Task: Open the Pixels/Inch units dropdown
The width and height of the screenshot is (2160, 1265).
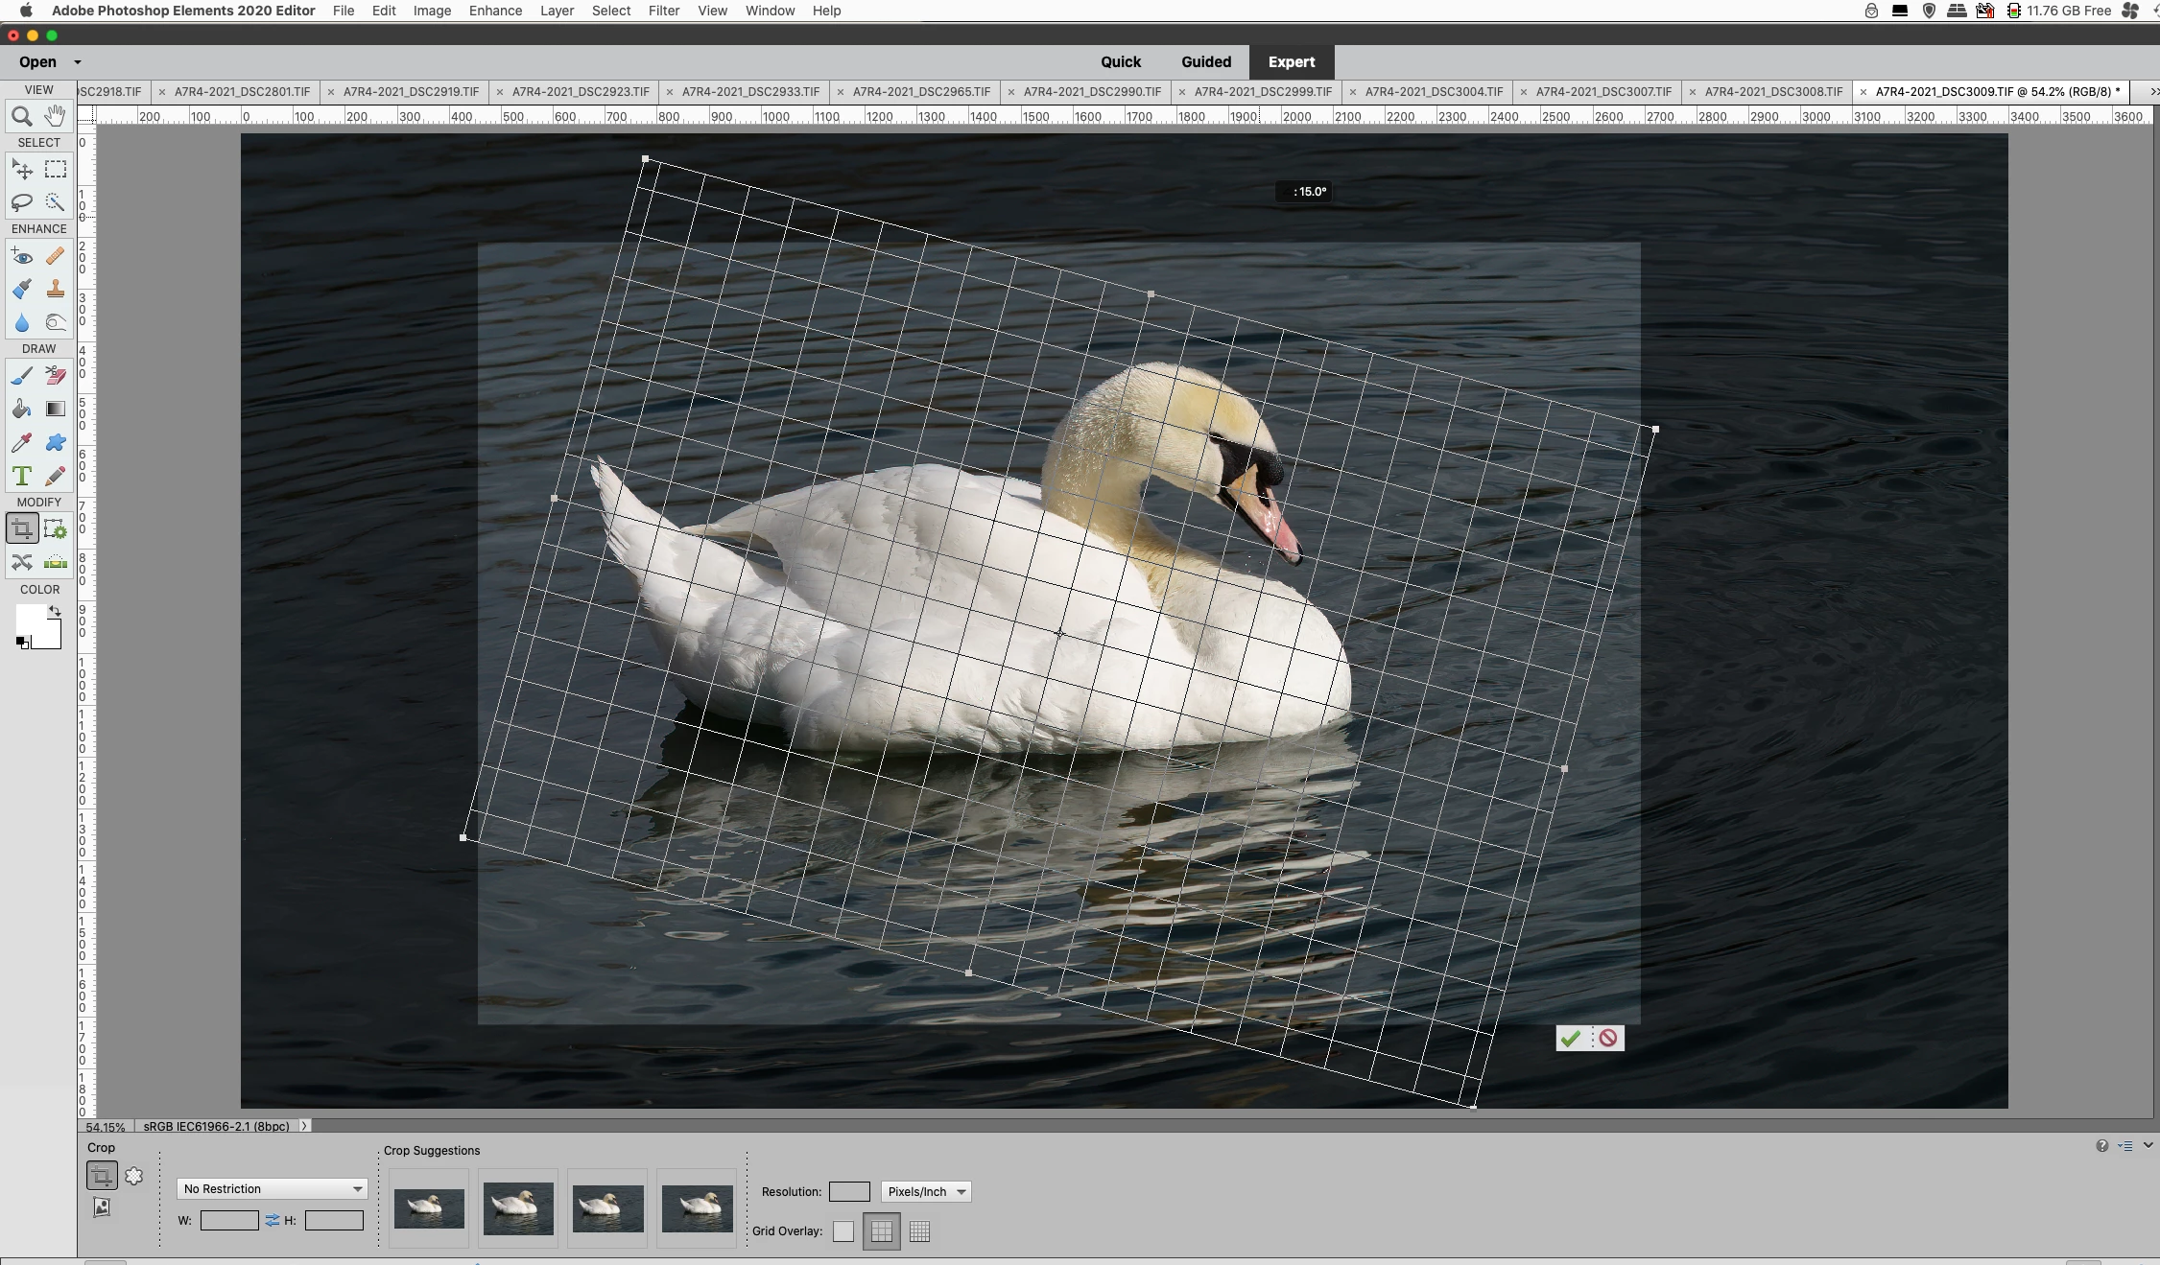Action: tap(925, 1192)
